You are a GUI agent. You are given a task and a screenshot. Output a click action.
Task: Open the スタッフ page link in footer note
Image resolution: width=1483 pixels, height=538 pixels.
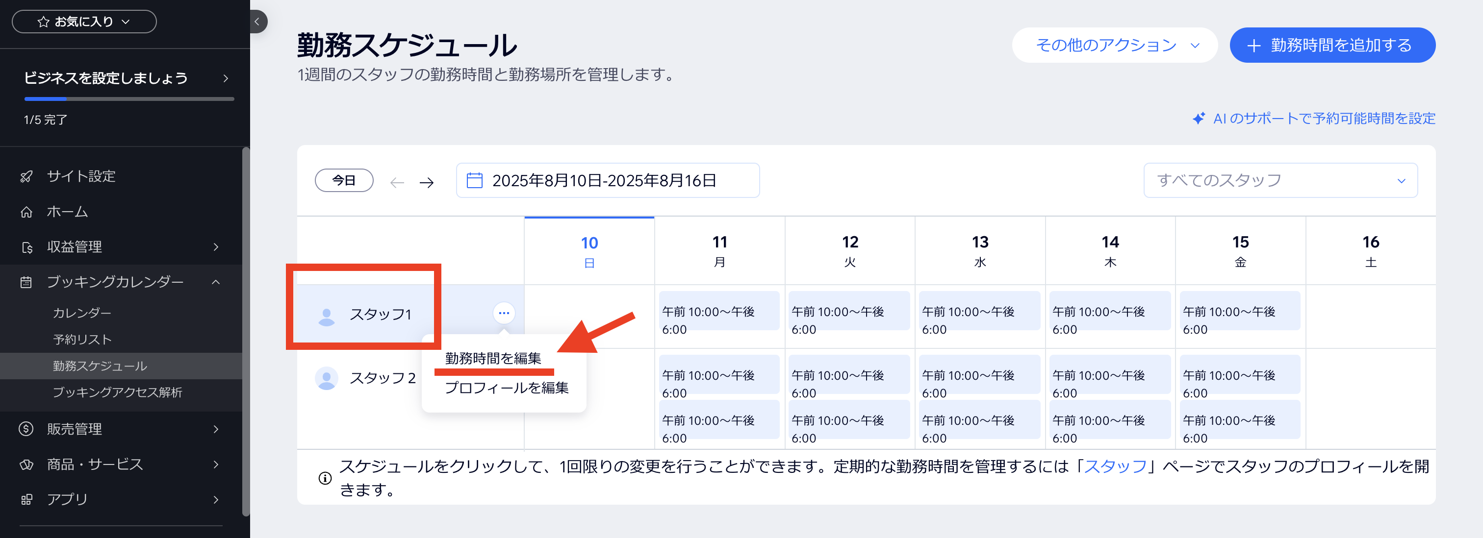click(1115, 467)
